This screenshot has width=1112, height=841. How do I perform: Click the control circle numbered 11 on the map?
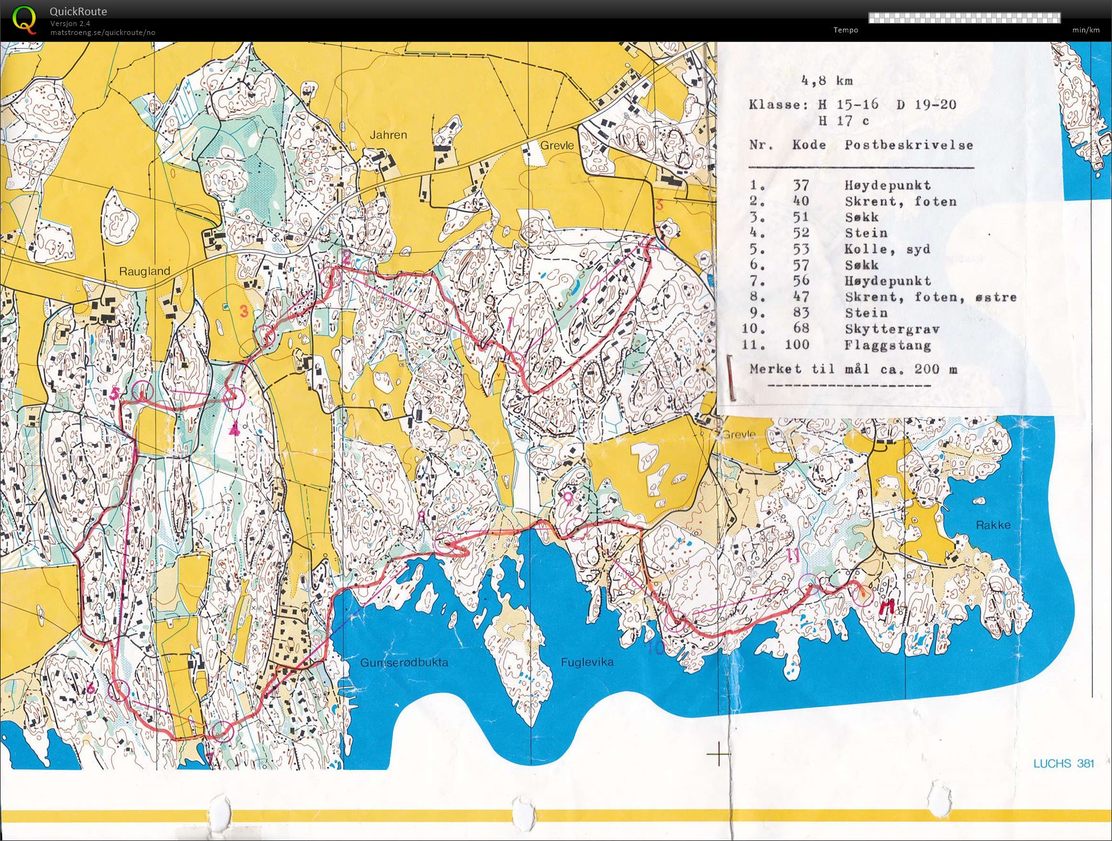pyautogui.click(x=809, y=583)
